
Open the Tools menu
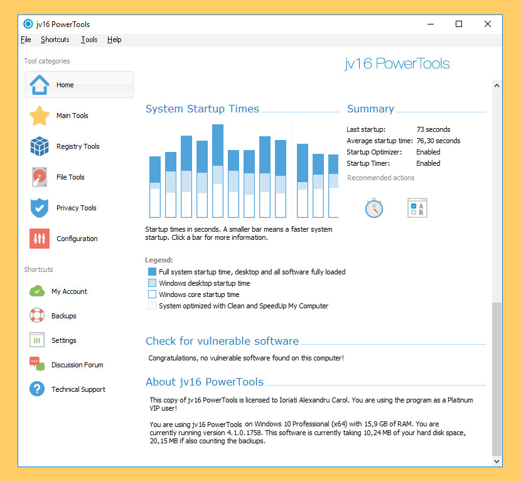89,40
